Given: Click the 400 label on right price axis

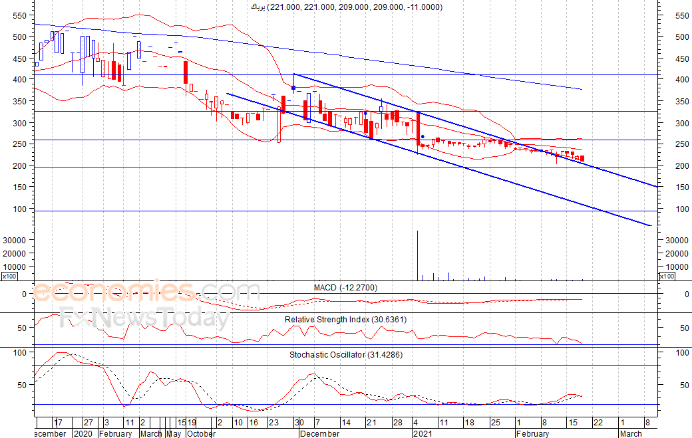Looking at the screenshot, I should coord(682,80).
